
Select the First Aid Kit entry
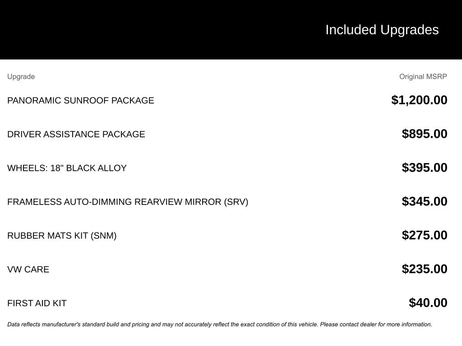point(37,303)
